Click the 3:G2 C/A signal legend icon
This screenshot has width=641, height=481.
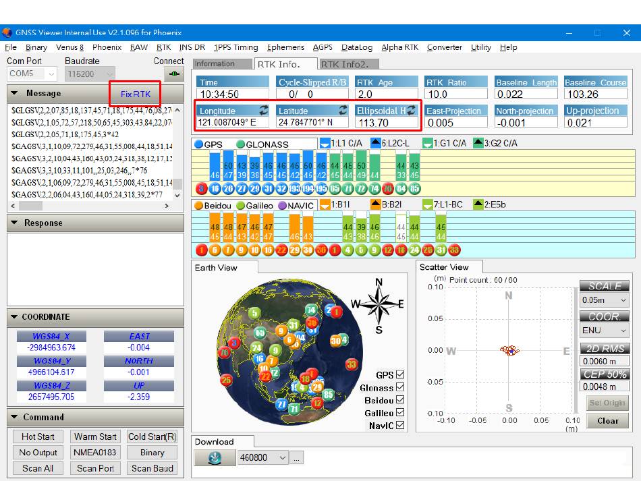[478, 143]
